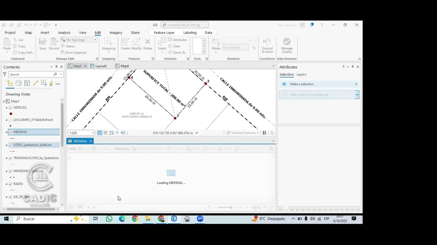Select List By Editing pencil icon
The width and height of the screenshot is (437, 245).
coord(36,83)
